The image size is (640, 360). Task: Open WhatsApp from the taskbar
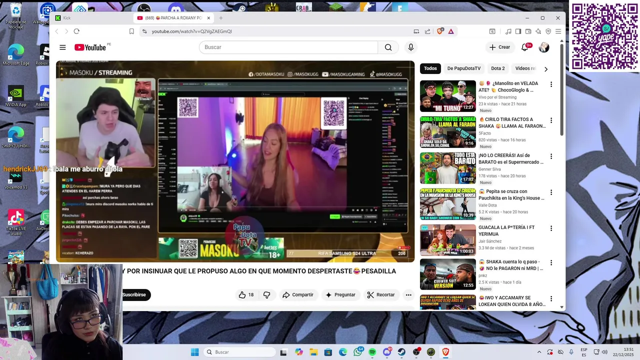click(358, 352)
